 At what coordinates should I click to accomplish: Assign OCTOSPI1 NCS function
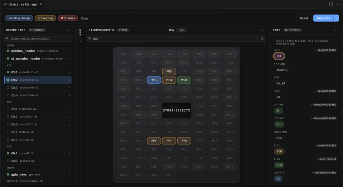(279, 138)
